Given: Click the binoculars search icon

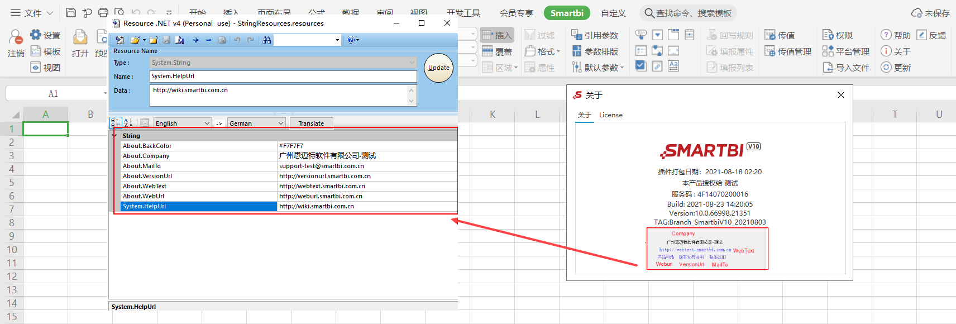Looking at the screenshot, I should click(x=267, y=40).
